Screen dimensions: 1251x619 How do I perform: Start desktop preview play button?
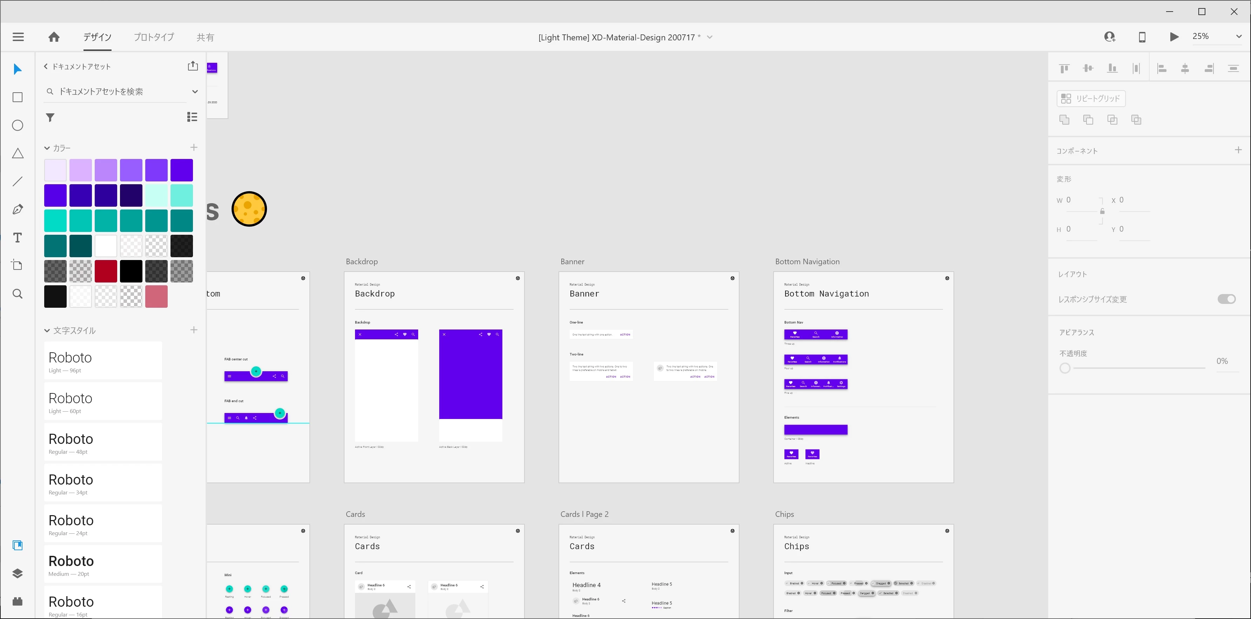(1174, 37)
